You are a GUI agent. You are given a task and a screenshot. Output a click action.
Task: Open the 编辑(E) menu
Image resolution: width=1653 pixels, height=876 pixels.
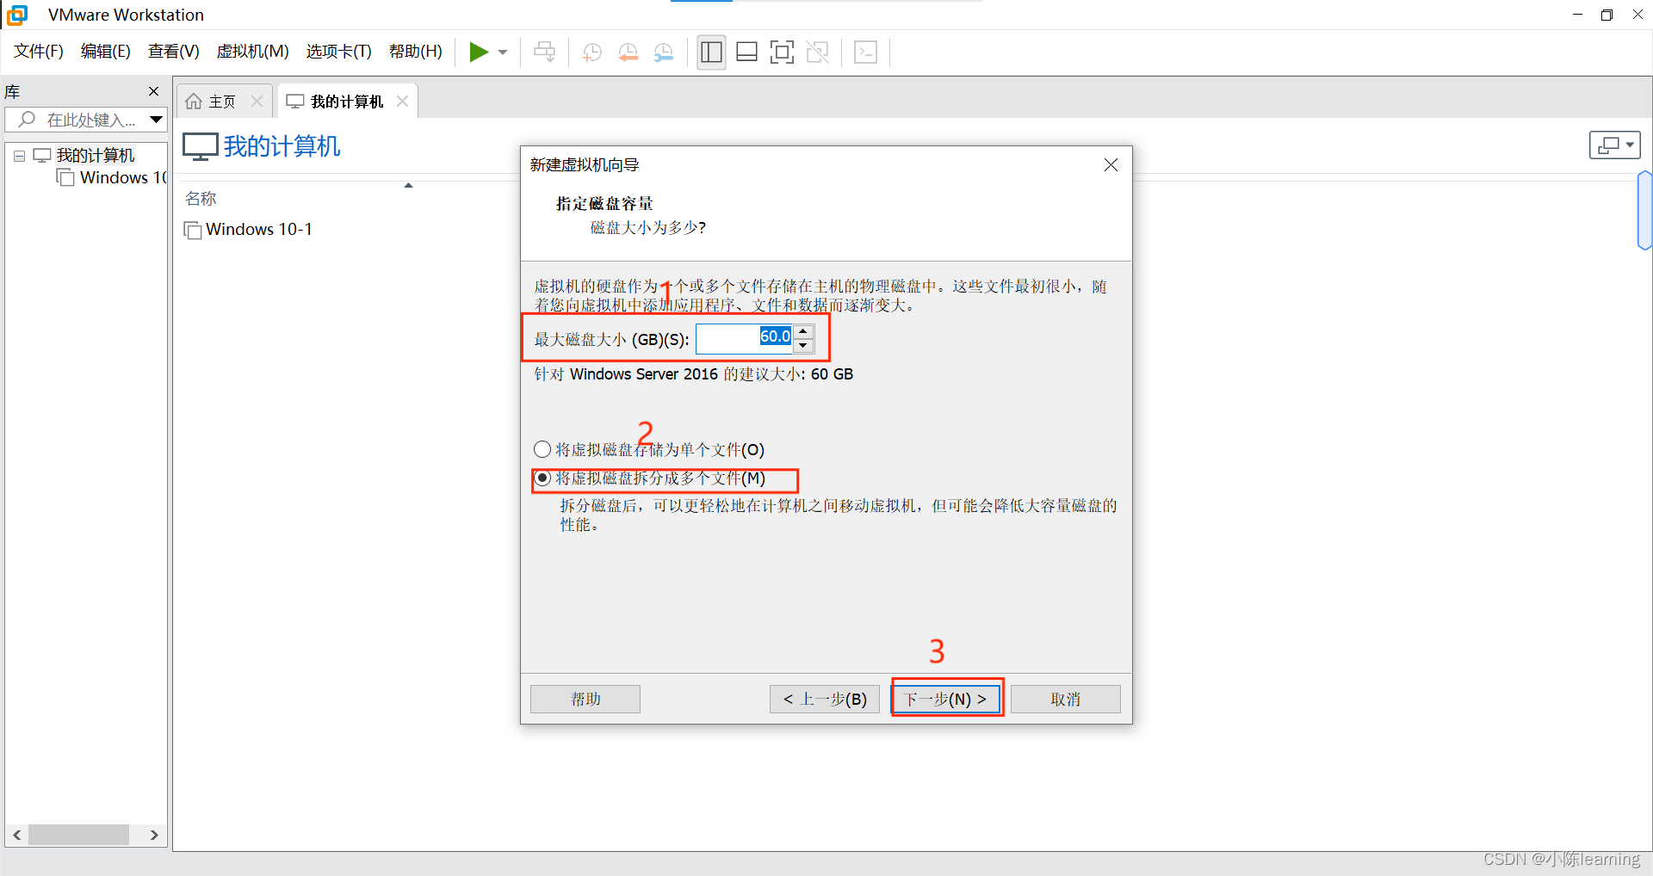pyautogui.click(x=105, y=52)
